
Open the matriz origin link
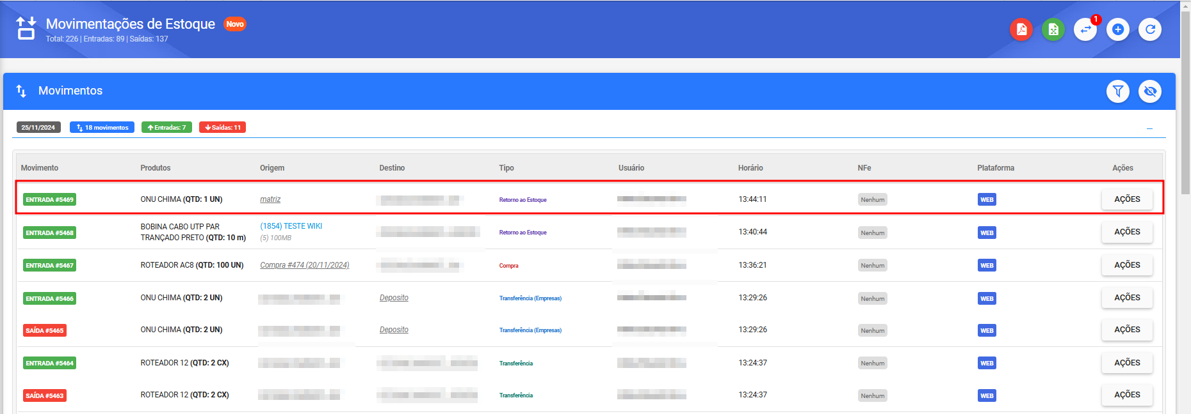(x=270, y=199)
